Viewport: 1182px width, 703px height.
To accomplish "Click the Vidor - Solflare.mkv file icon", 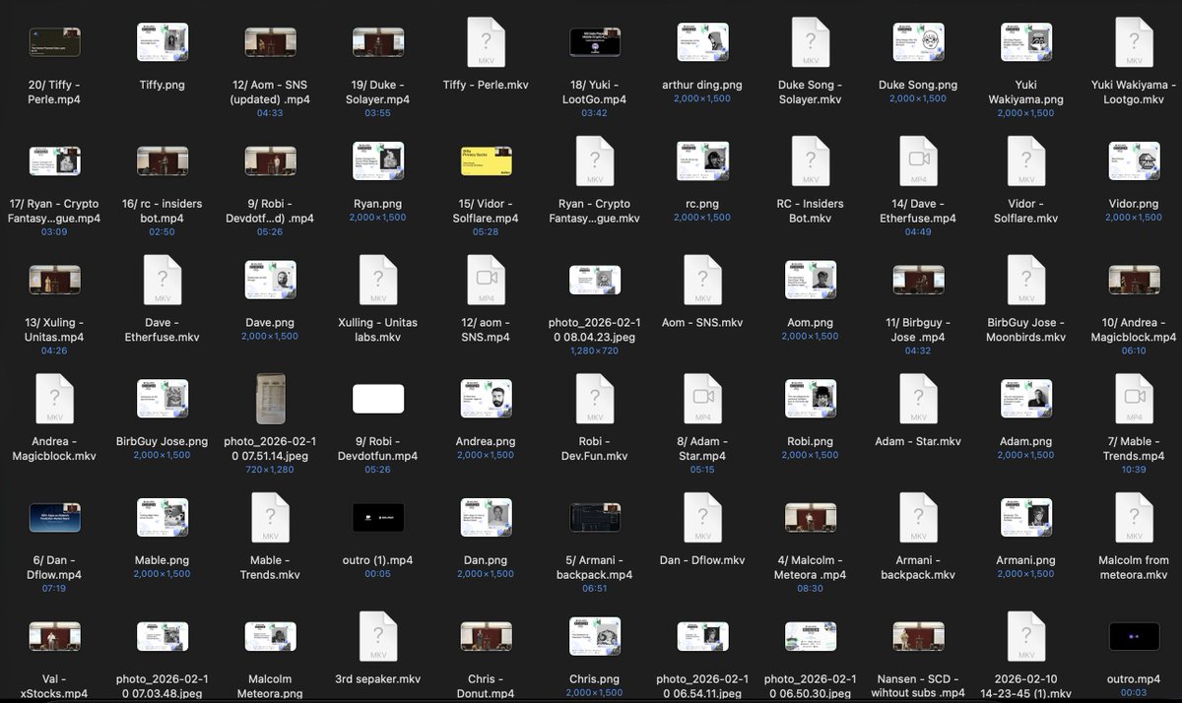I will (1026, 161).
